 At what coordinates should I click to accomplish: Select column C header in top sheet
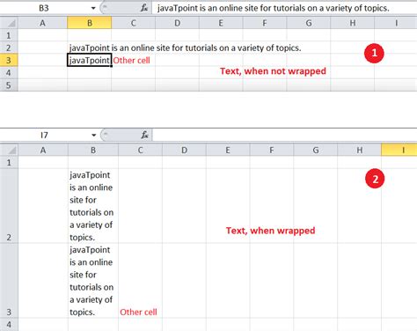coord(134,23)
